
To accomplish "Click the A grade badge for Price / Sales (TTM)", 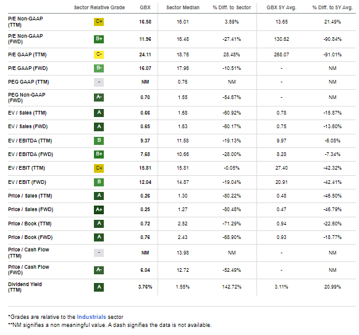I will click(x=99, y=196).
